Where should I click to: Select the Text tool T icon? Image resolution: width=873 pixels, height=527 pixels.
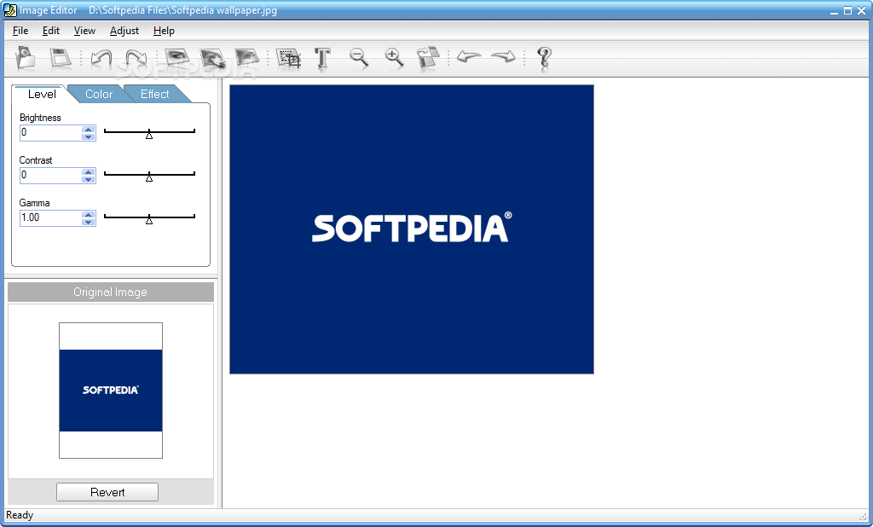pyautogui.click(x=323, y=58)
